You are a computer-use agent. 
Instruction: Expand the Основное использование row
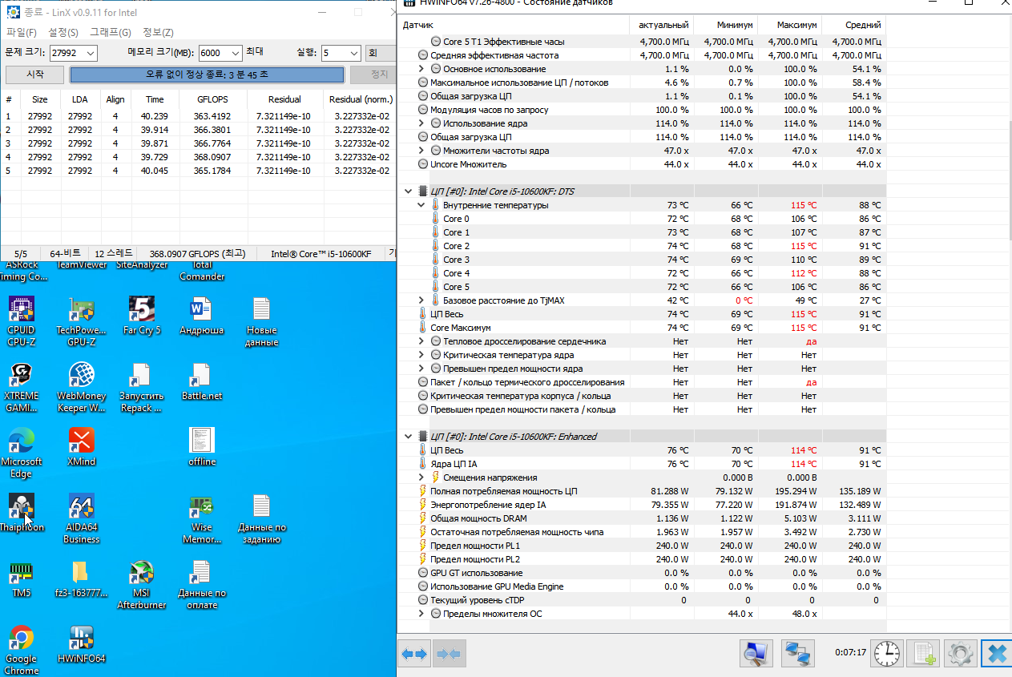tap(421, 69)
